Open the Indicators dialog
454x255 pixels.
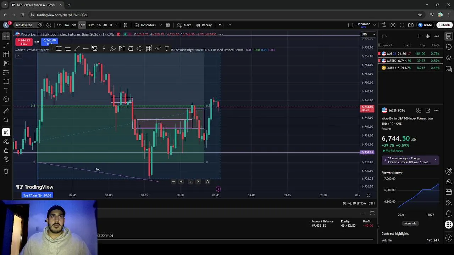[x=145, y=25]
